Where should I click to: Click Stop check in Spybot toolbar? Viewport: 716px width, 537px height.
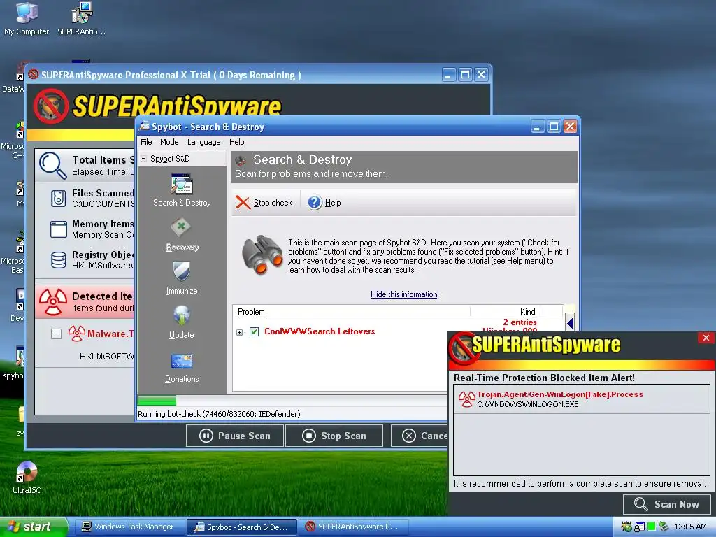tap(264, 203)
